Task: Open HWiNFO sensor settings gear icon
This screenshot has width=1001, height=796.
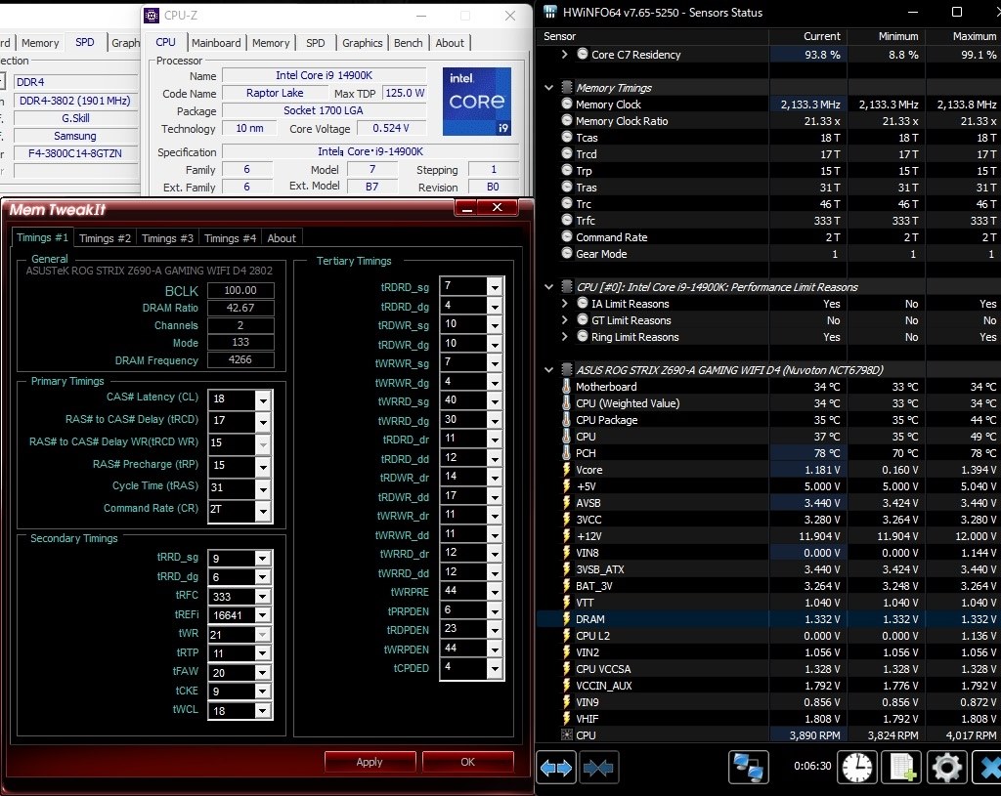Action: point(946,768)
